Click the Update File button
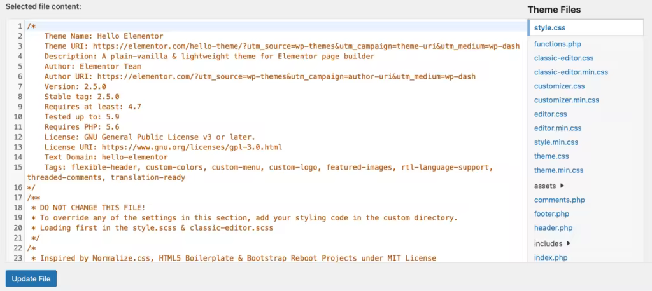This screenshot has width=652, height=291. [x=31, y=278]
